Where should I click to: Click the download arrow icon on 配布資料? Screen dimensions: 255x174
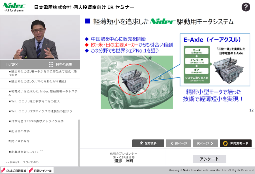[x=141, y=143]
